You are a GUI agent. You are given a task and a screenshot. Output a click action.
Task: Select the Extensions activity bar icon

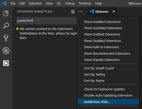coord(6,63)
